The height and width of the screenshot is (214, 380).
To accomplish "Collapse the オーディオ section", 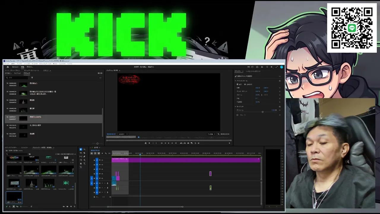I will click(235, 106).
